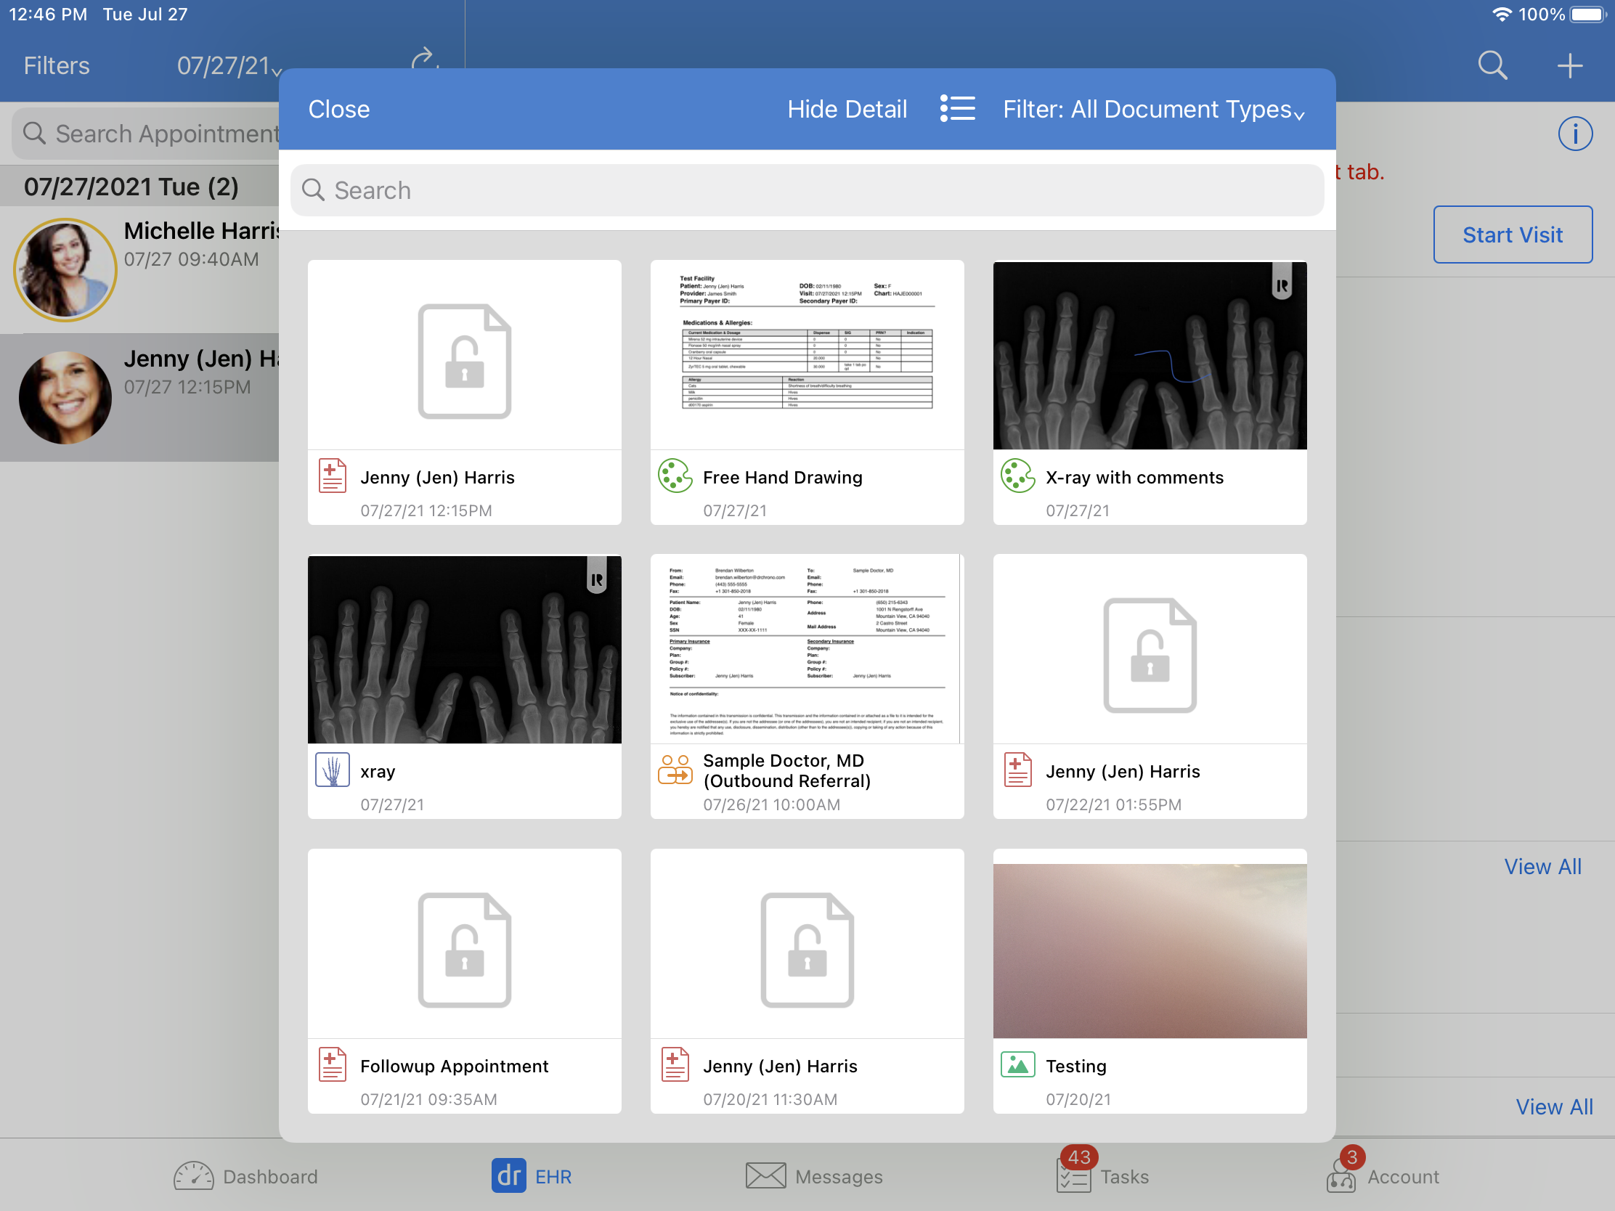Click the hand x-ray icon for xray
Image resolution: width=1615 pixels, height=1211 pixels.
(x=332, y=770)
